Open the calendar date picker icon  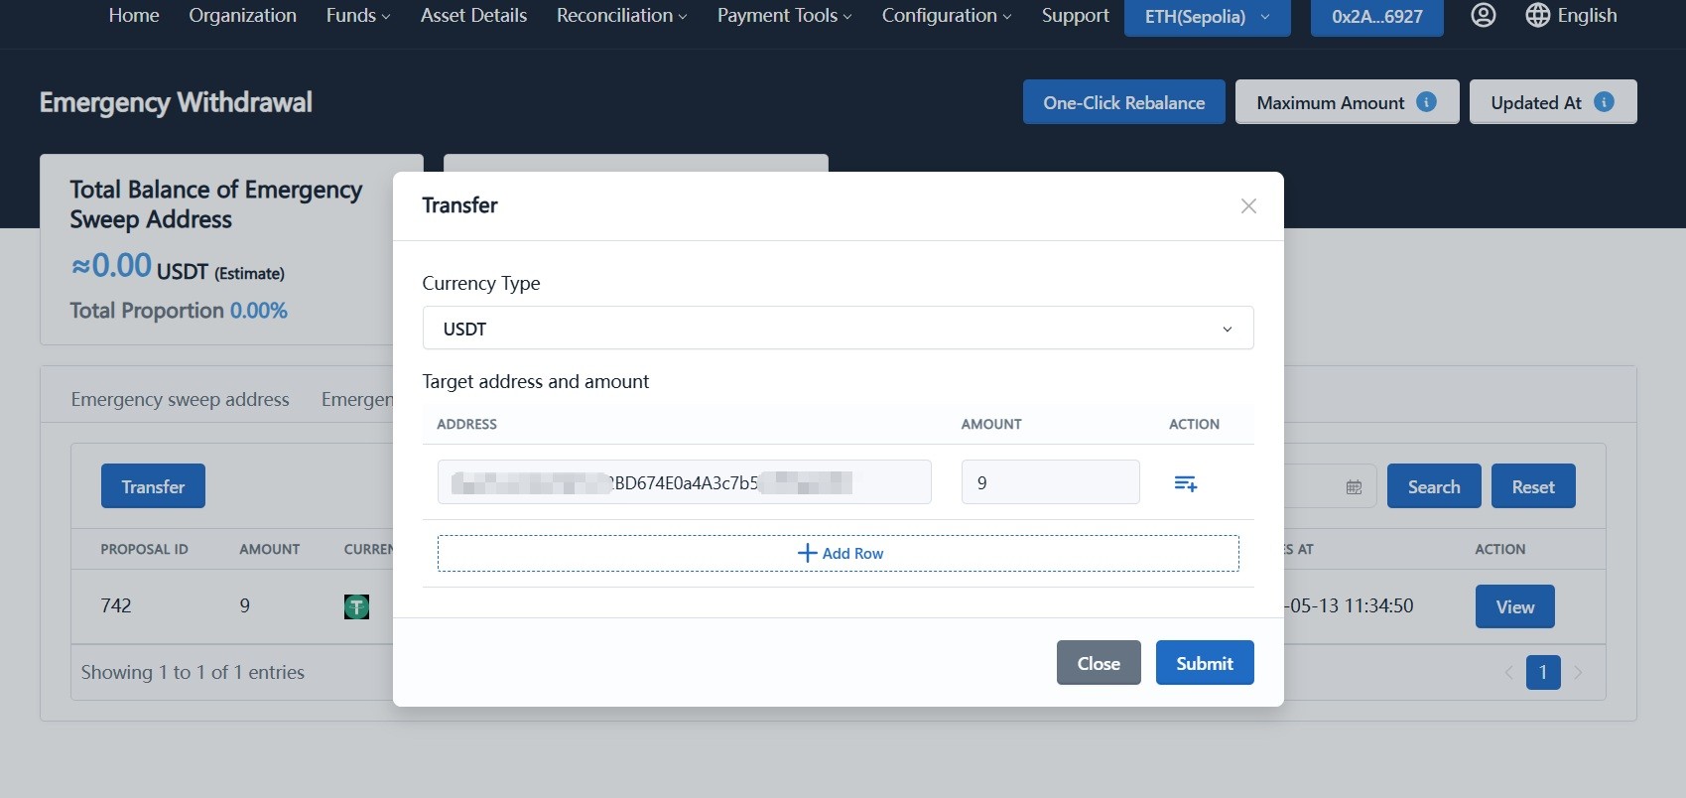pyautogui.click(x=1354, y=487)
